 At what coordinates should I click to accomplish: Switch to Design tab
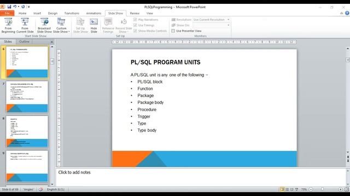tap(52, 13)
